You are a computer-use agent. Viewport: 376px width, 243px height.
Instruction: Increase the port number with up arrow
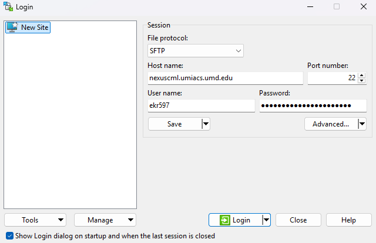361,75
